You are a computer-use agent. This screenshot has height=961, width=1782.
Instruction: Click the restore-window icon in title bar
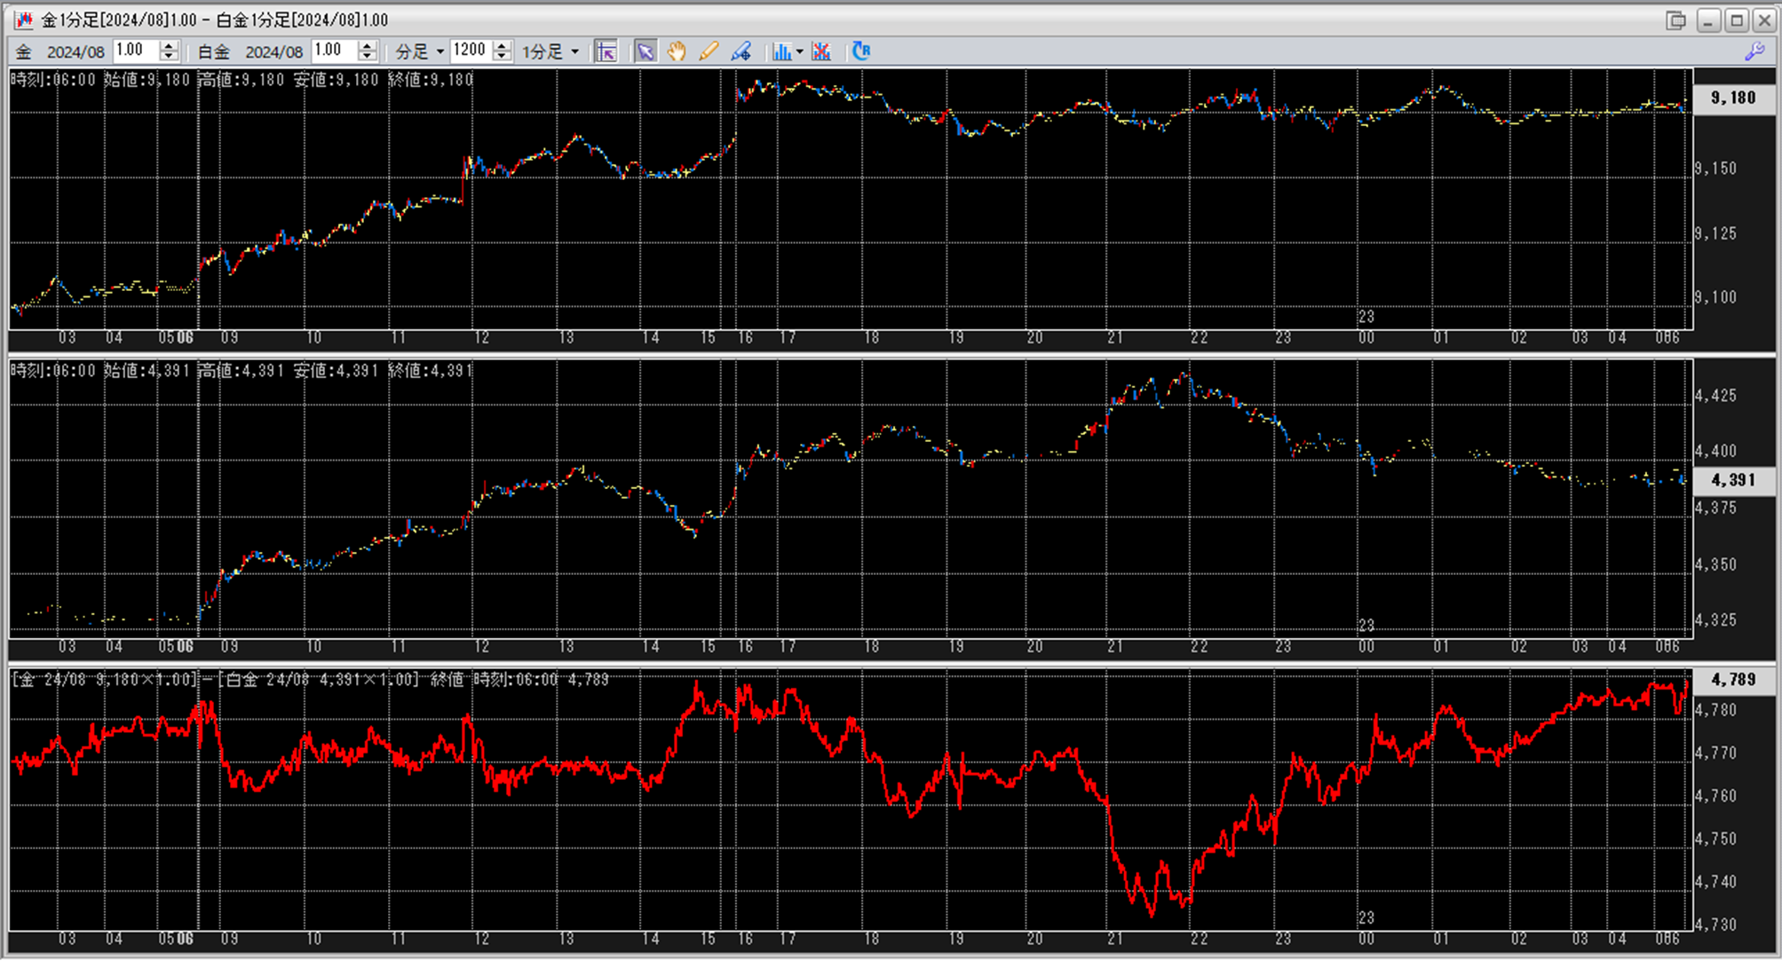(x=1675, y=20)
